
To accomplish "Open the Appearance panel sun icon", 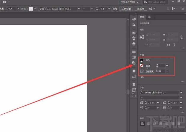I will [134, 71].
